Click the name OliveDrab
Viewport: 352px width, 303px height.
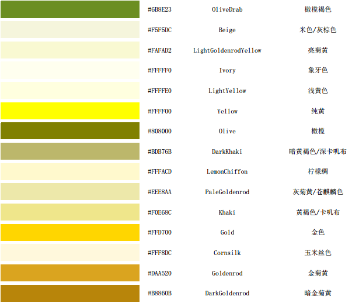(227, 9)
